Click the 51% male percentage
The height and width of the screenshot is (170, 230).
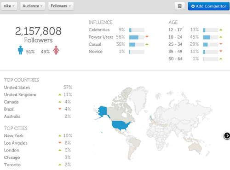point(30,52)
